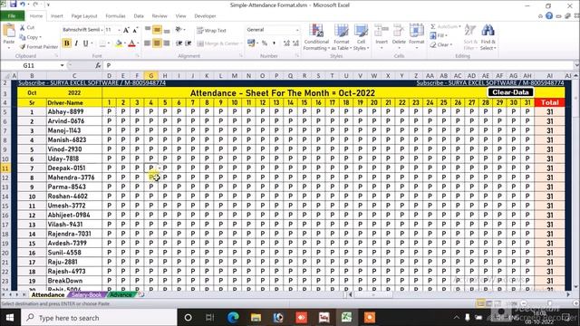Switch to the Page Layout tab
This screenshot has width=580, height=326.
[84, 16]
